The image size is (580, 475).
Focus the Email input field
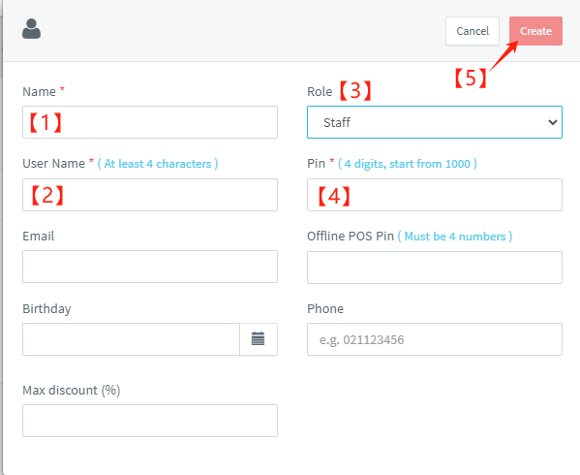point(150,267)
